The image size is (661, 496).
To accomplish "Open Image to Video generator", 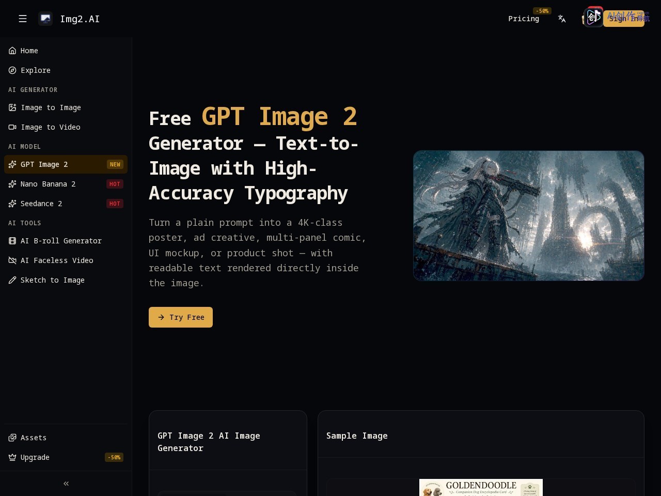I will [x=66, y=127].
